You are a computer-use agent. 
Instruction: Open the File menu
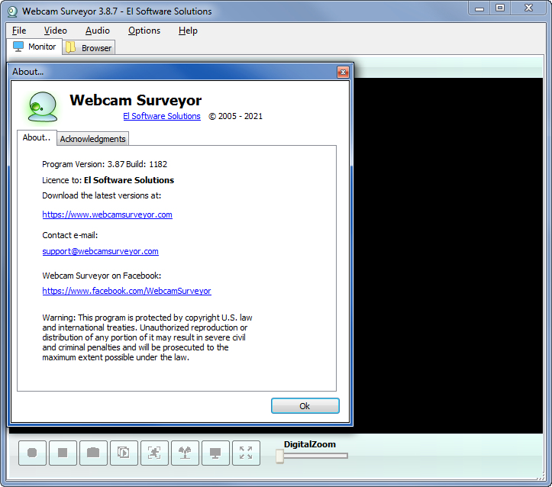(x=19, y=31)
